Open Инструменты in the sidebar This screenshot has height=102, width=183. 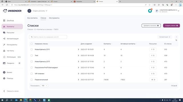[x=12, y=45]
